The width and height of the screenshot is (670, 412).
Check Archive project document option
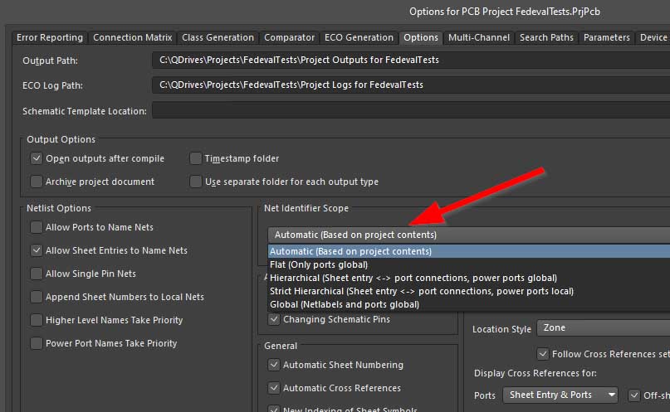(x=37, y=182)
